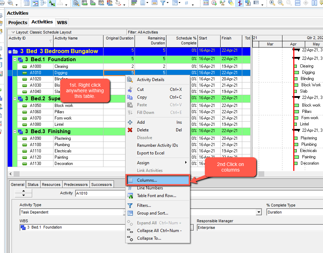Click the Schedule clock icon in toolbar

(214, 3)
